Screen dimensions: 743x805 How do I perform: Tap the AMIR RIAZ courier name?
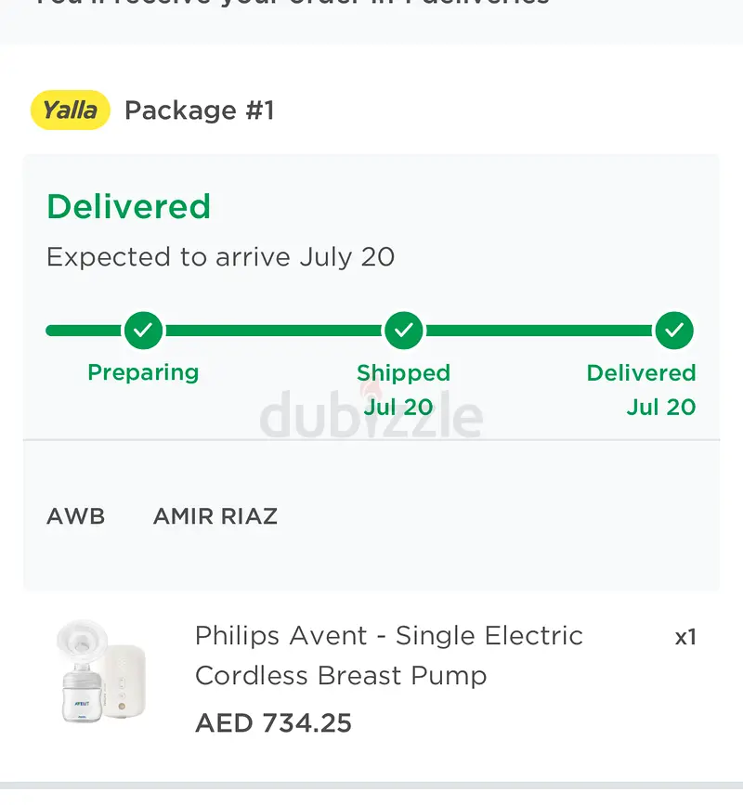pos(215,516)
